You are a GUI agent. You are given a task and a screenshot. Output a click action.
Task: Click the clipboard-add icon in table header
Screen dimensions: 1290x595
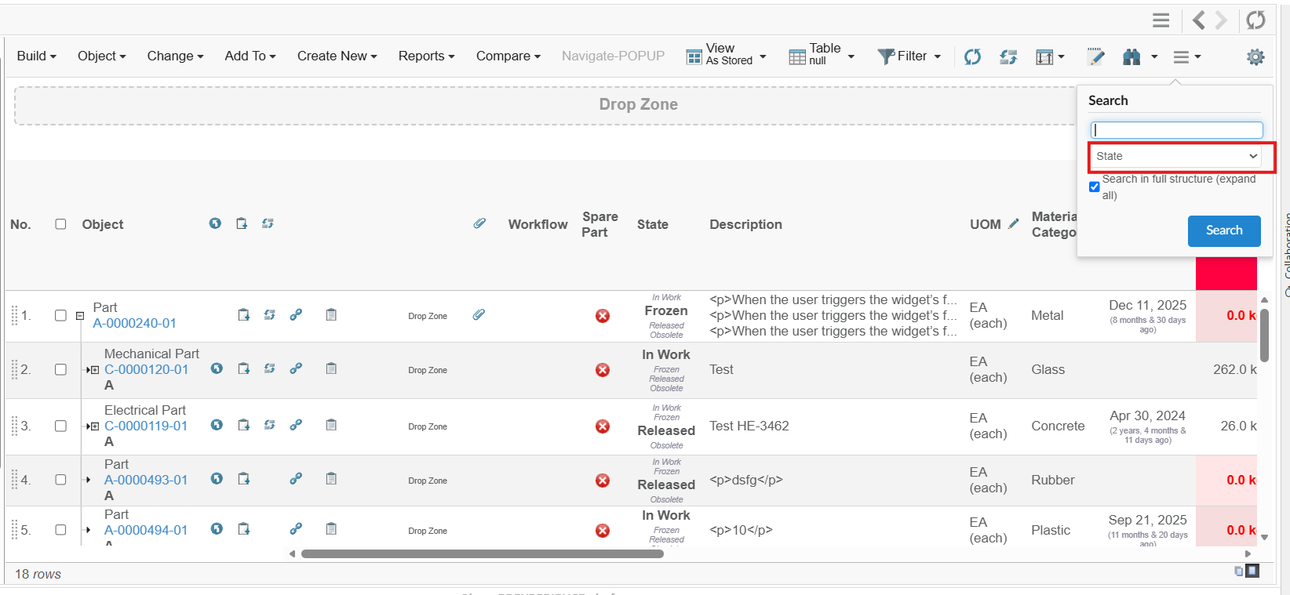tap(242, 223)
